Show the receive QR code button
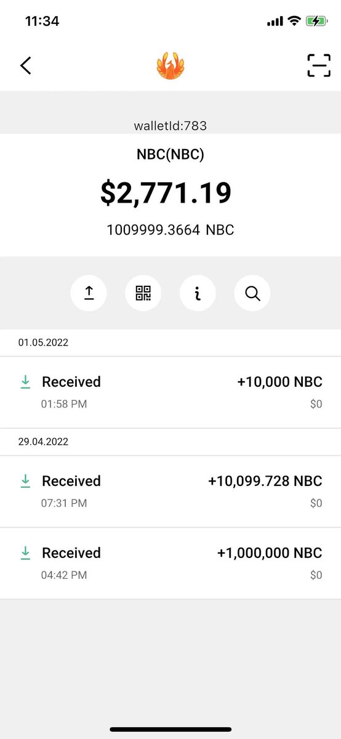 click(x=143, y=293)
